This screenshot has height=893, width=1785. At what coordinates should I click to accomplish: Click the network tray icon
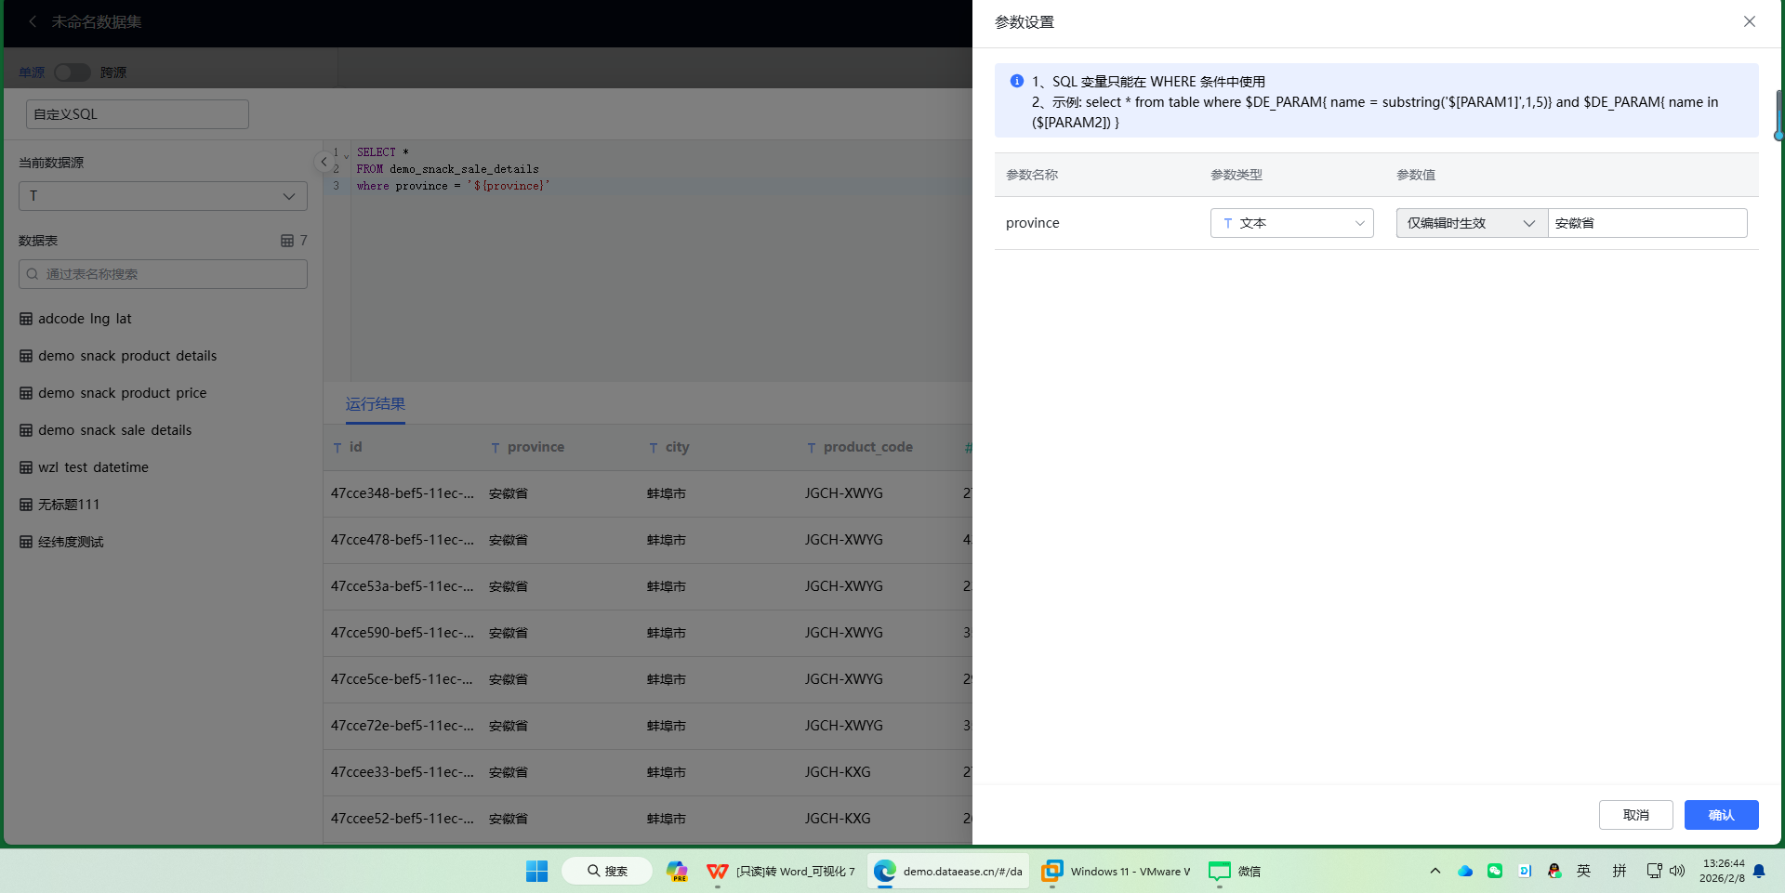point(1654,871)
